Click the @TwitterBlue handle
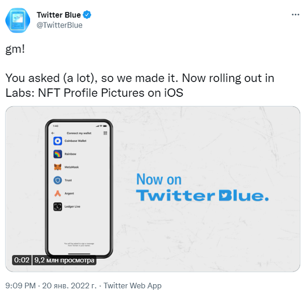 60,25
